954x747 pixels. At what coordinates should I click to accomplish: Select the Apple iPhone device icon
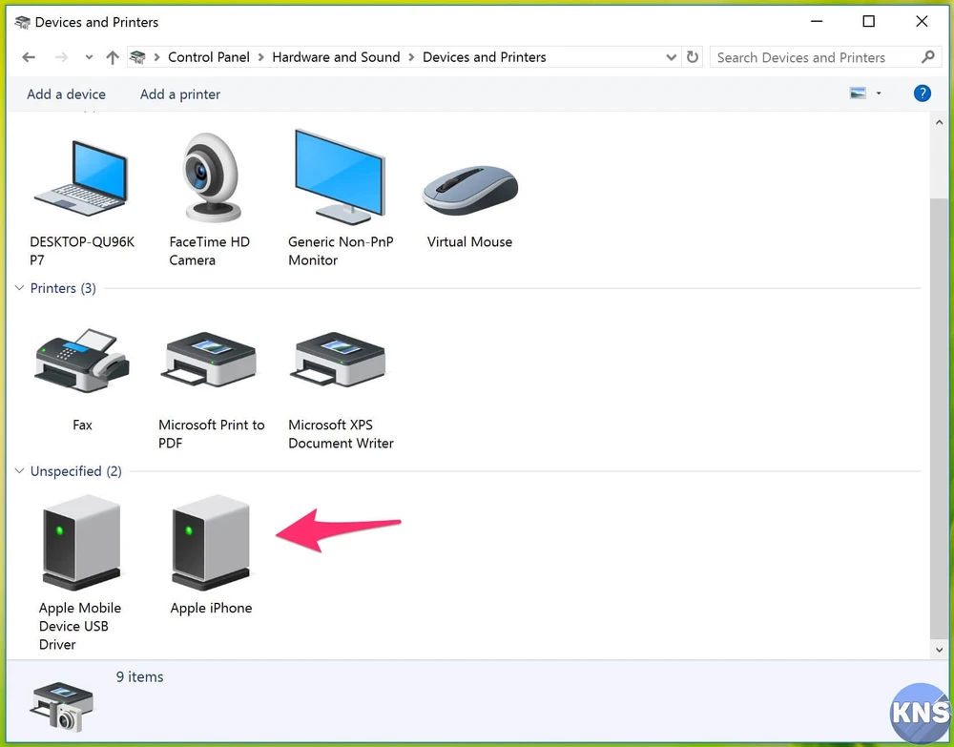[x=211, y=544]
